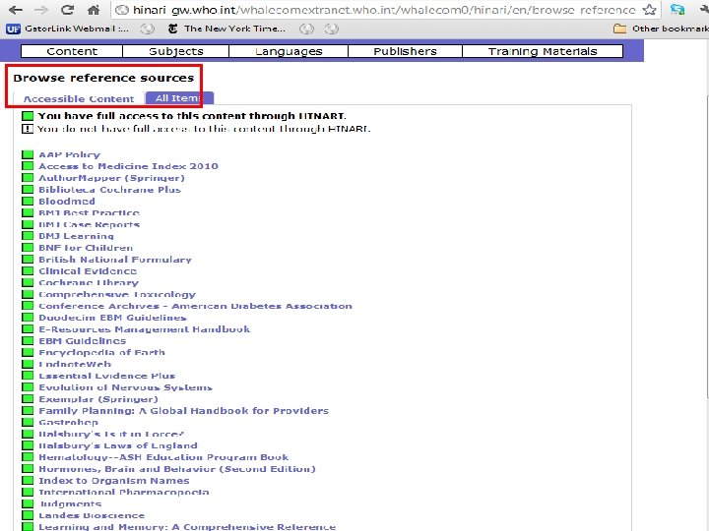Click green access icon beside AAP Policy
Image resolution: width=709 pixels, height=531 pixels.
[28, 155]
